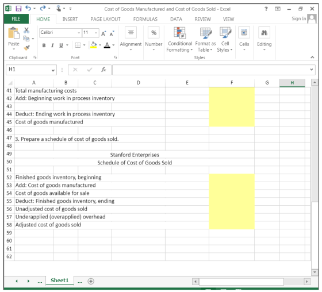Click the Sign In link

tap(299, 19)
